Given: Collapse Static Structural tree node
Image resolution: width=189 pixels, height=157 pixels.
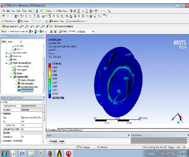Looking at the screenshot, I should click(6, 63).
